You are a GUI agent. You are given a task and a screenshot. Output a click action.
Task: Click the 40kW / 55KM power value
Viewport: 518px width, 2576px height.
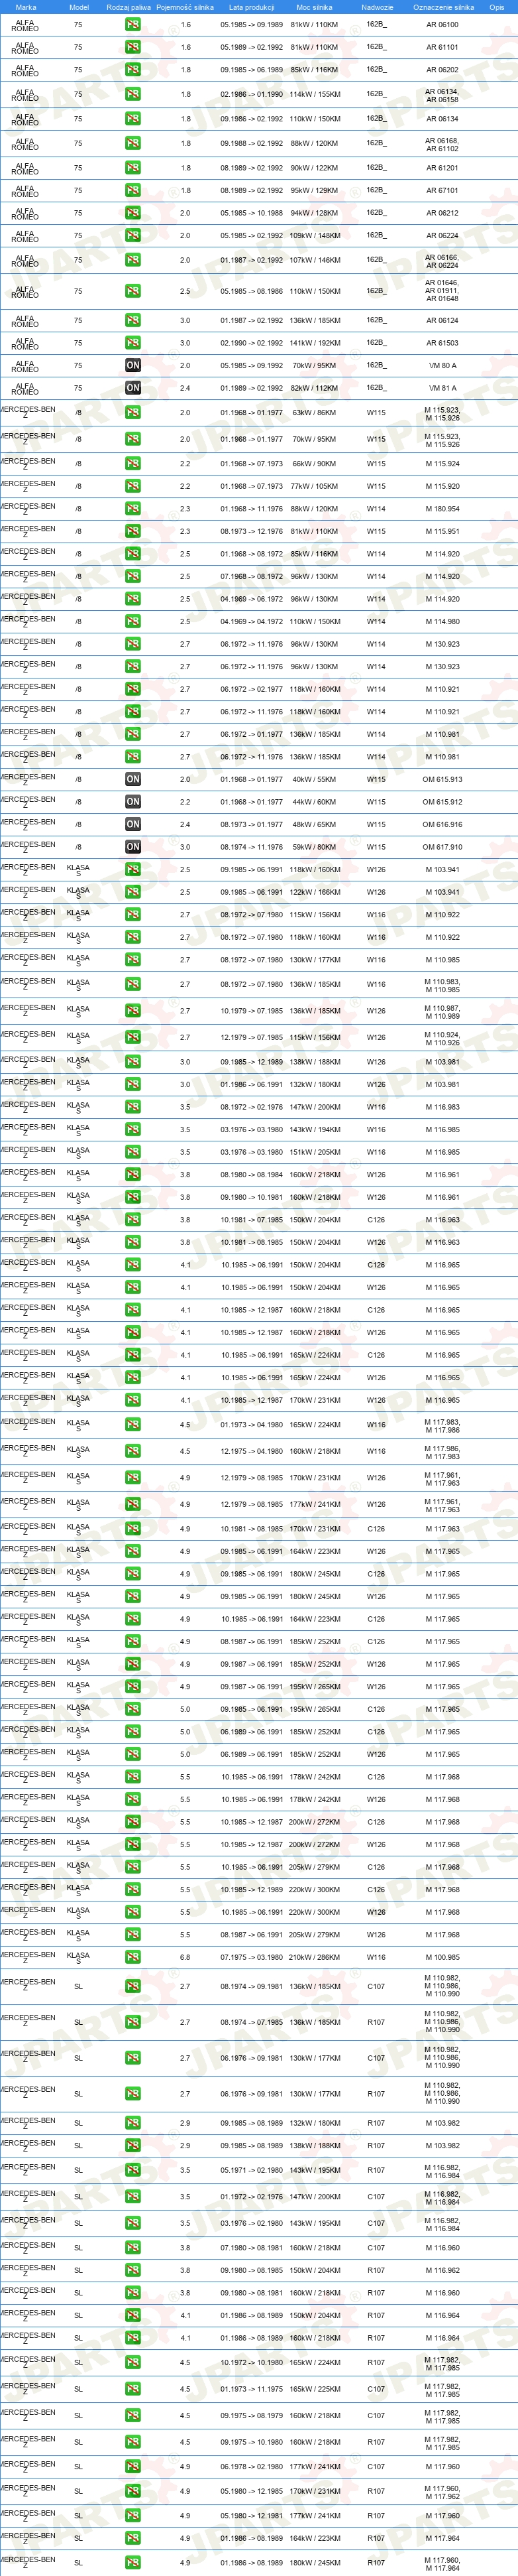[315, 779]
